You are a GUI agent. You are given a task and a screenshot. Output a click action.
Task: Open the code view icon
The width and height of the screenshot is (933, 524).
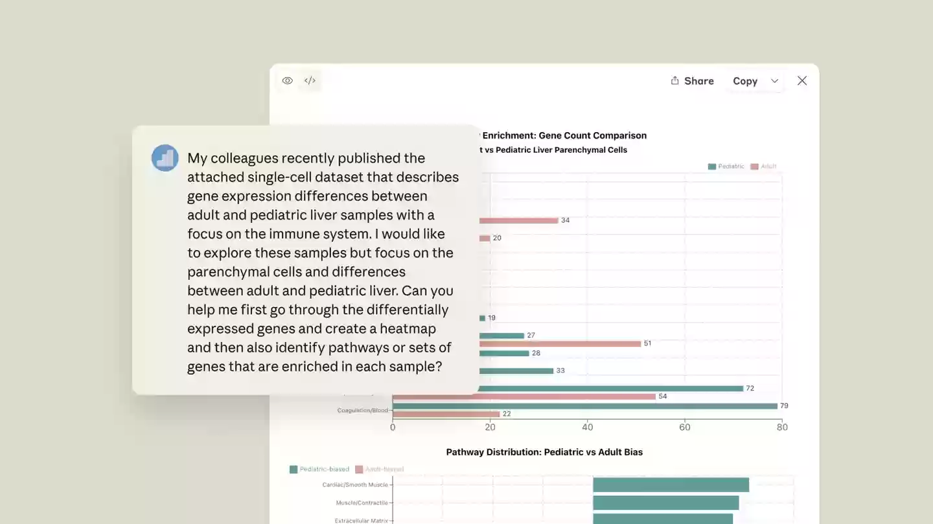tap(310, 81)
